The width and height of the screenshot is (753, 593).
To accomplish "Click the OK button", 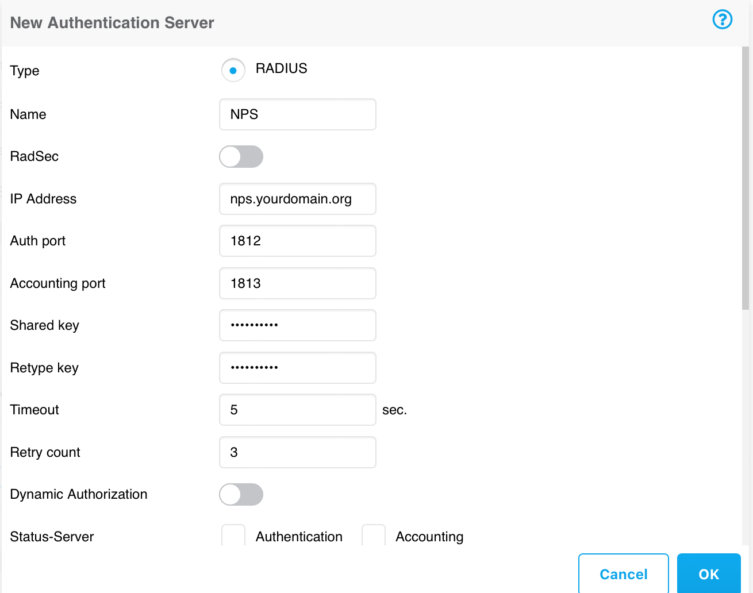I will 709,573.
